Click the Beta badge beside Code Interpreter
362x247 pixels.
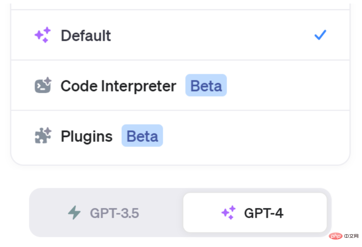(206, 85)
